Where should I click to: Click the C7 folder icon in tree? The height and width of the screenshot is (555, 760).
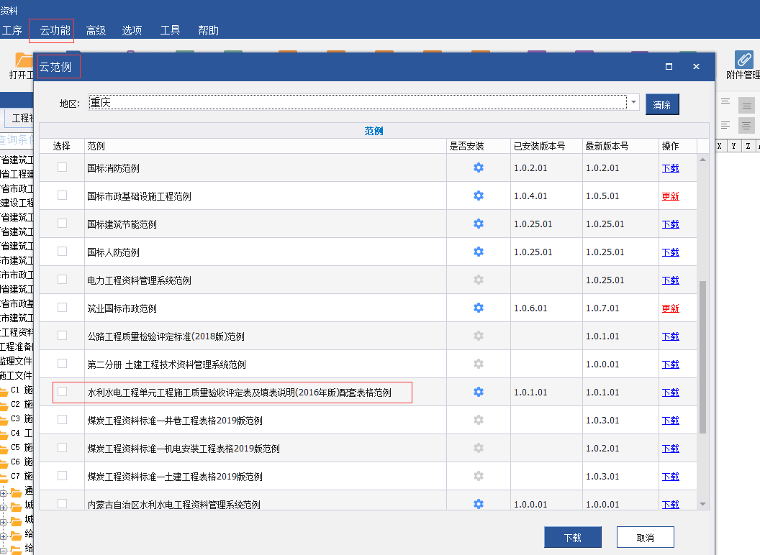4,477
